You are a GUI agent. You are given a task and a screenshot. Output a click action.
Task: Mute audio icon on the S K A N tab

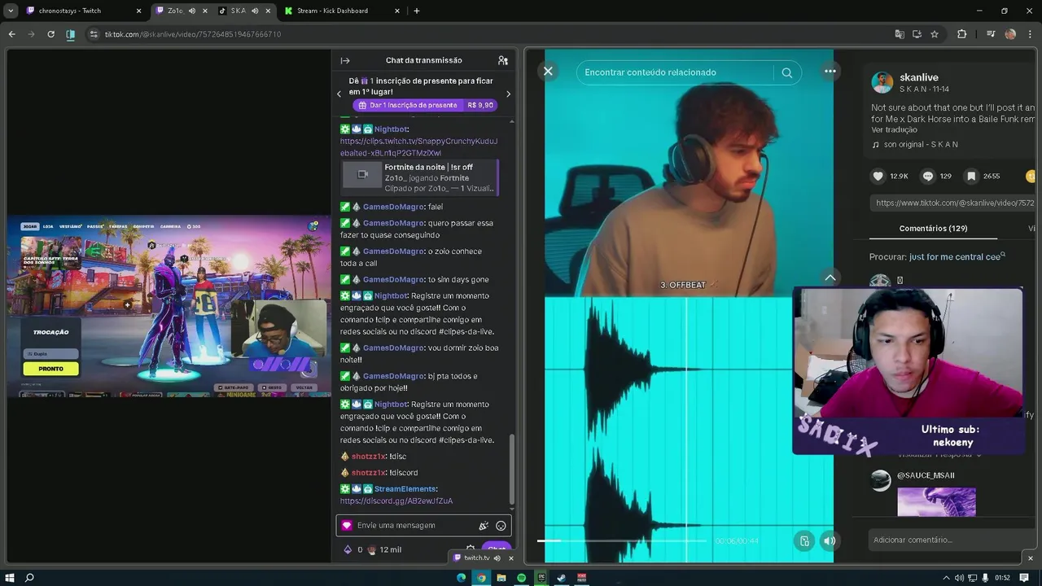pyautogui.click(x=255, y=11)
